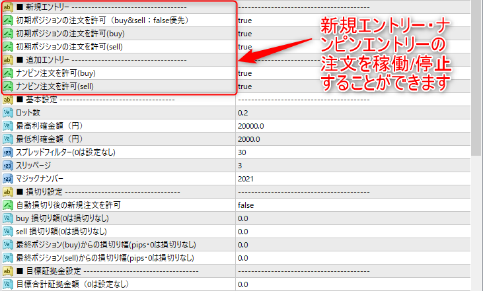Viewport: 483px width, 291px height.
Task: Click the string icon beside ■ 損切り設定
Action: tap(8, 192)
